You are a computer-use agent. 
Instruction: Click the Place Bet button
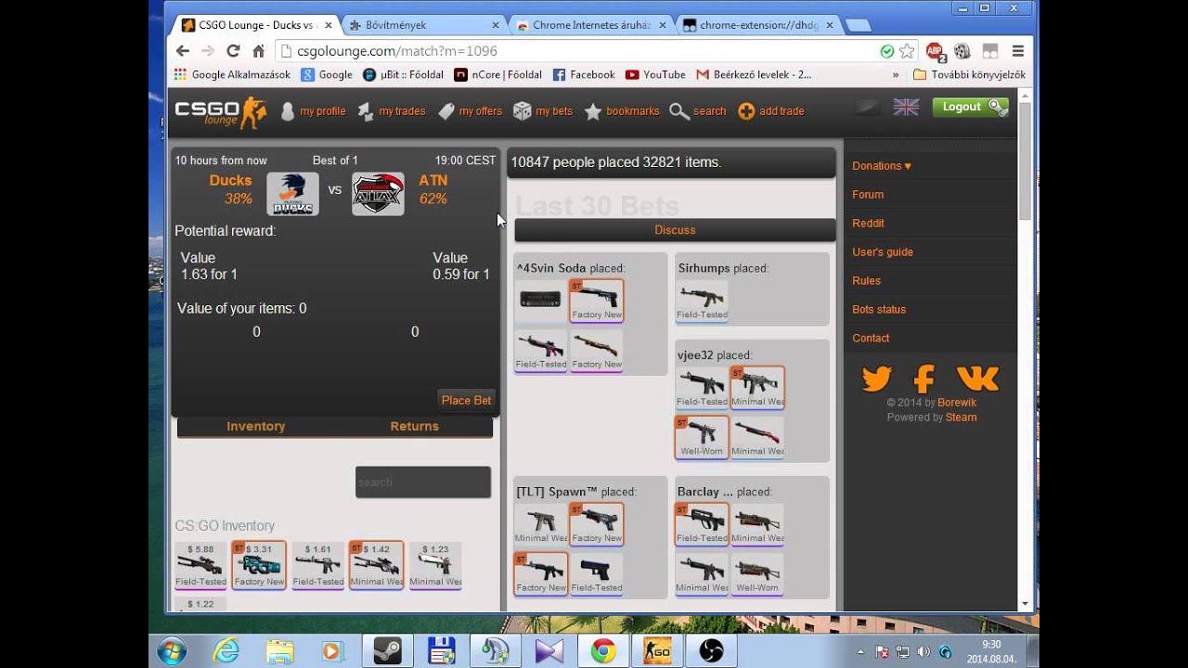pyautogui.click(x=466, y=400)
